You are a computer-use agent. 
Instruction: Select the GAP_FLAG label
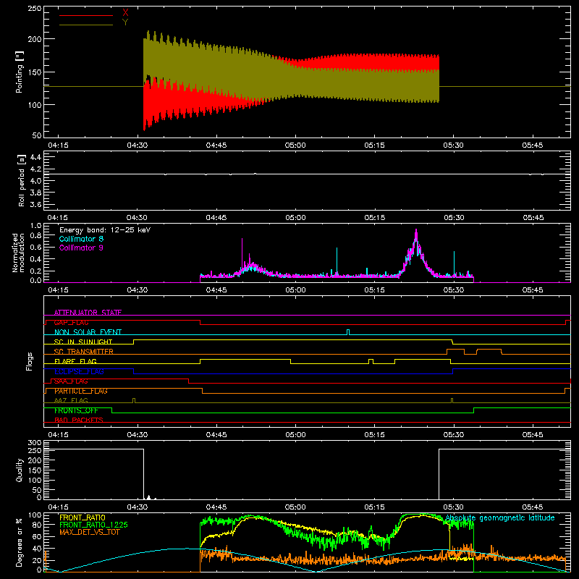pos(71,322)
